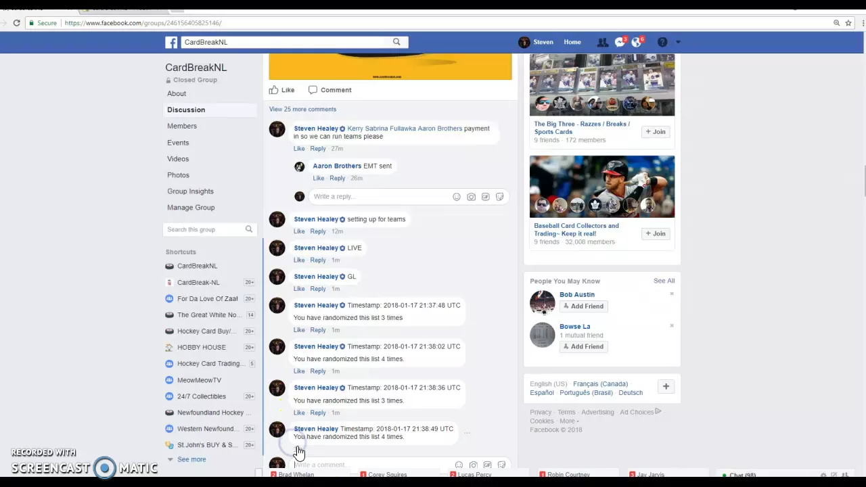
Task: Click the CardBreakNL group title
Action: [196, 68]
